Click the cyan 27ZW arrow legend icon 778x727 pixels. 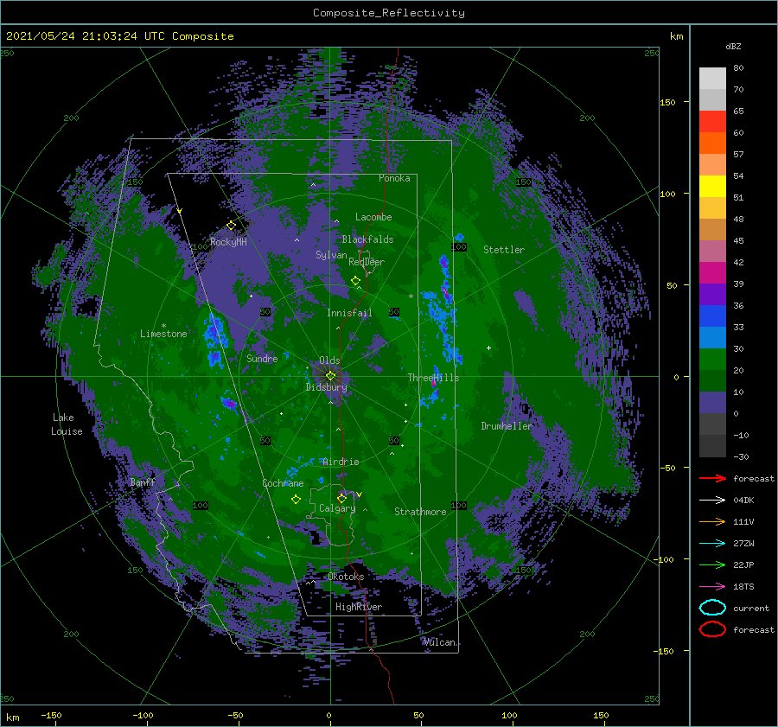tap(712, 543)
